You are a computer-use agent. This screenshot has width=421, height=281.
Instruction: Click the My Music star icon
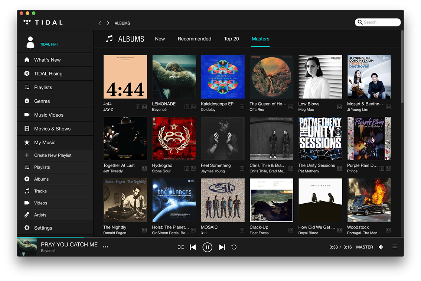pyautogui.click(x=27, y=142)
